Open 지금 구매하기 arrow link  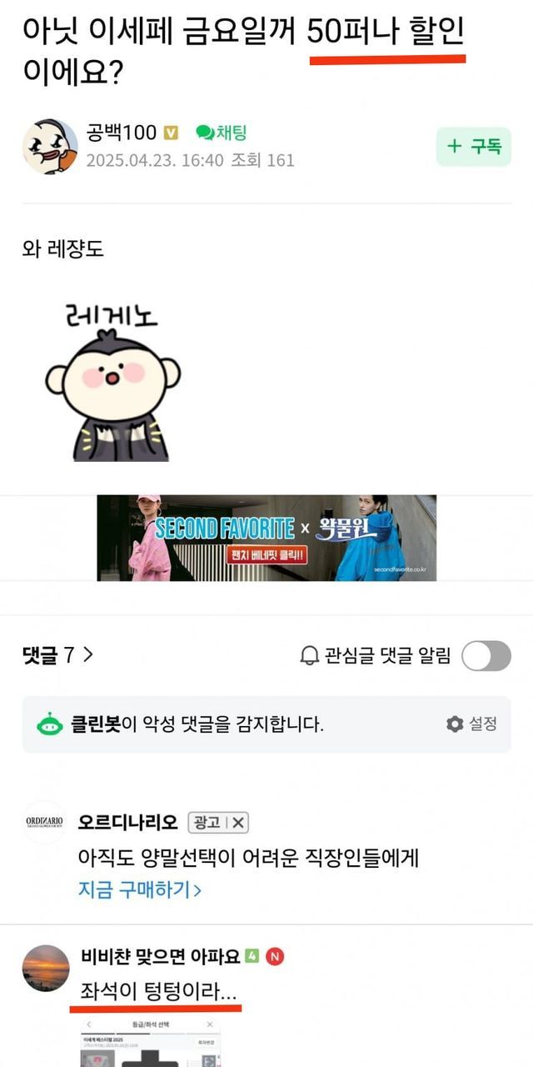139,890
